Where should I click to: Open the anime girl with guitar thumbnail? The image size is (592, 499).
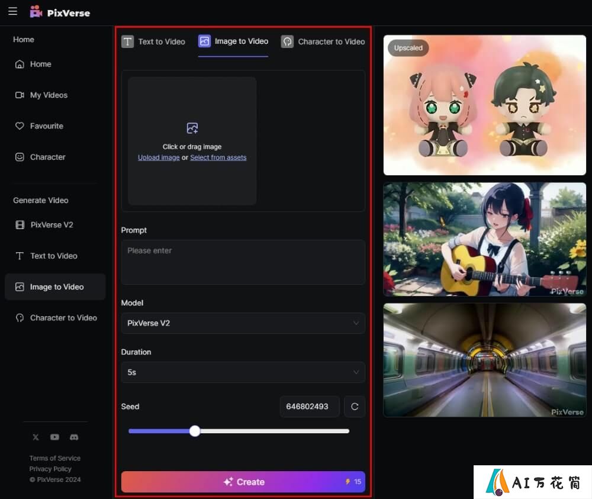pyautogui.click(x=485, y=239)
